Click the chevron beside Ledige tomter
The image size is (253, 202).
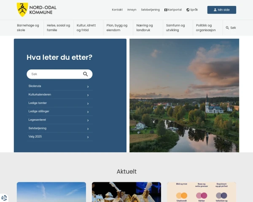click(88, 104)
